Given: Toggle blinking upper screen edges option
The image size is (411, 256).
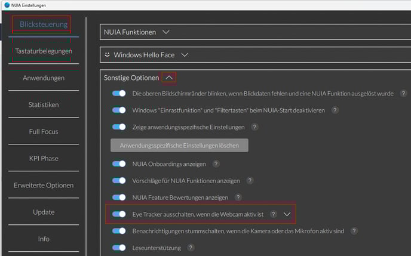Looking at the screenshot, I should click(x=119, y=93).
